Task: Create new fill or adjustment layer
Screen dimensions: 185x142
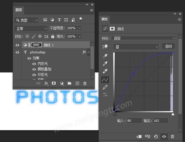Action: (62, 83)
